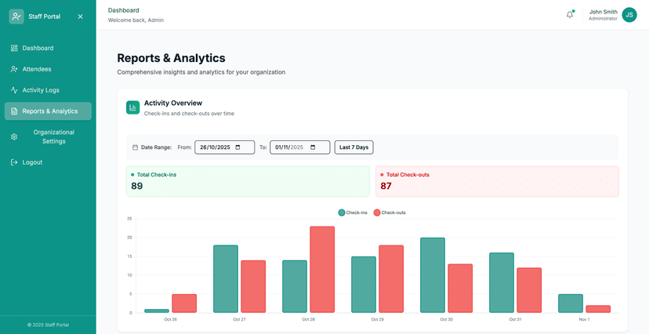Click the Organizational Settings gear icon
This screenshot has width=649, height=334.
click(x=14, y=137)
